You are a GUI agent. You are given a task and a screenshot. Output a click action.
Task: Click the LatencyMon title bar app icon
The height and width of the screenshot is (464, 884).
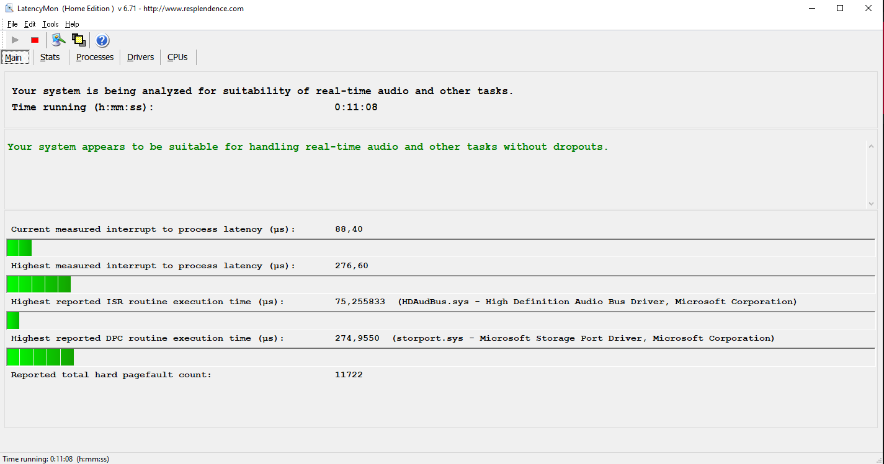click(x=9, y=9)
